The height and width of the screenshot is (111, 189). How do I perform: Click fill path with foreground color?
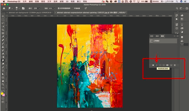point(153,65)
